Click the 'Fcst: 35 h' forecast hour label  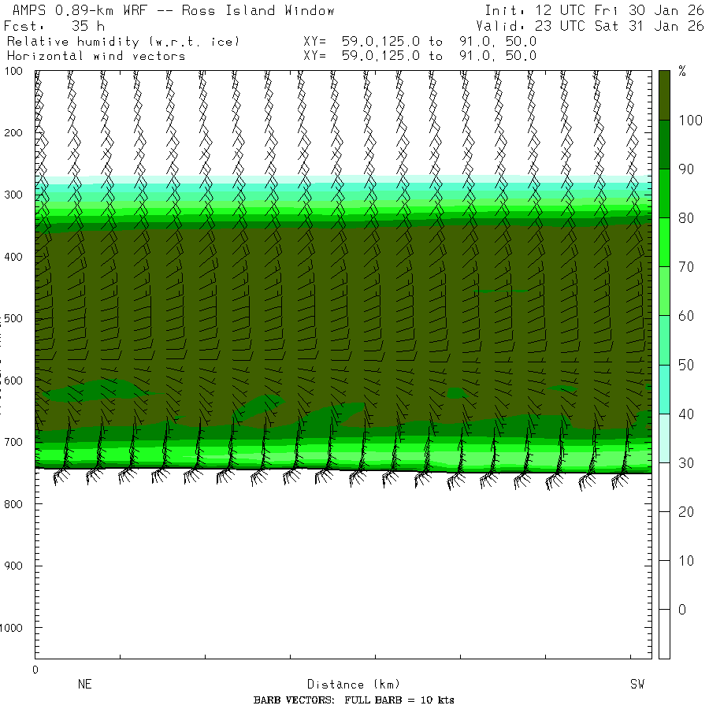(x=54, y=26)
